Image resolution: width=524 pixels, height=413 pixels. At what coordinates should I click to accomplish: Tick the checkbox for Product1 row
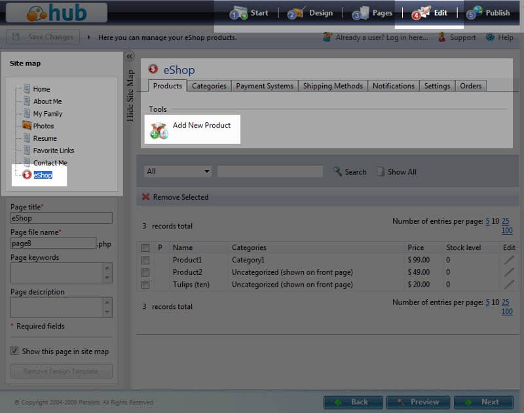tap(145, 260)
